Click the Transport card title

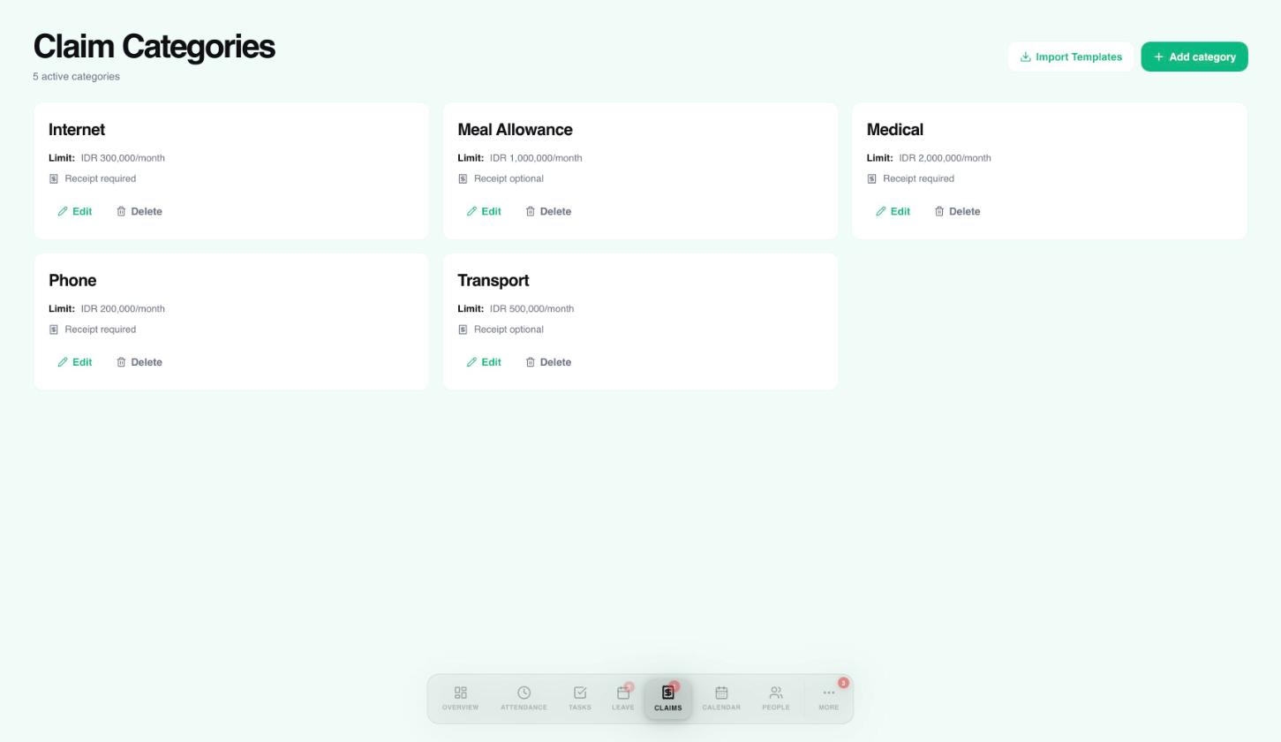[494, 281]
